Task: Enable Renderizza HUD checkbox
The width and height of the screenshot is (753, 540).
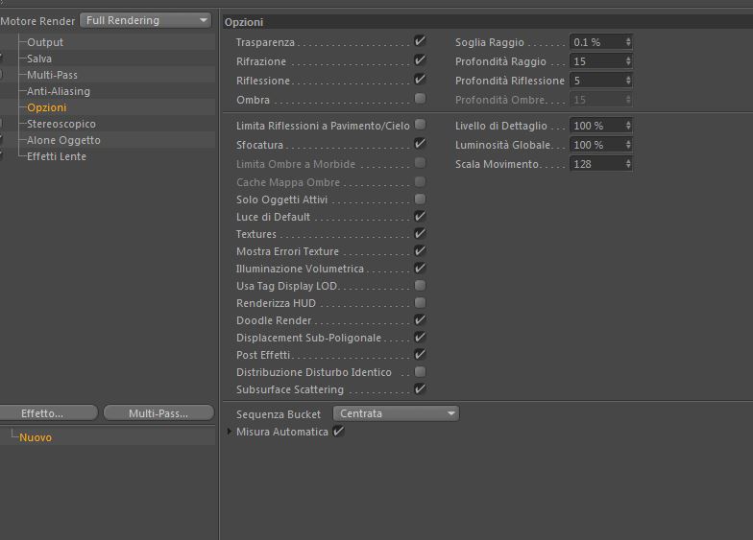Action: click(420, 303)
